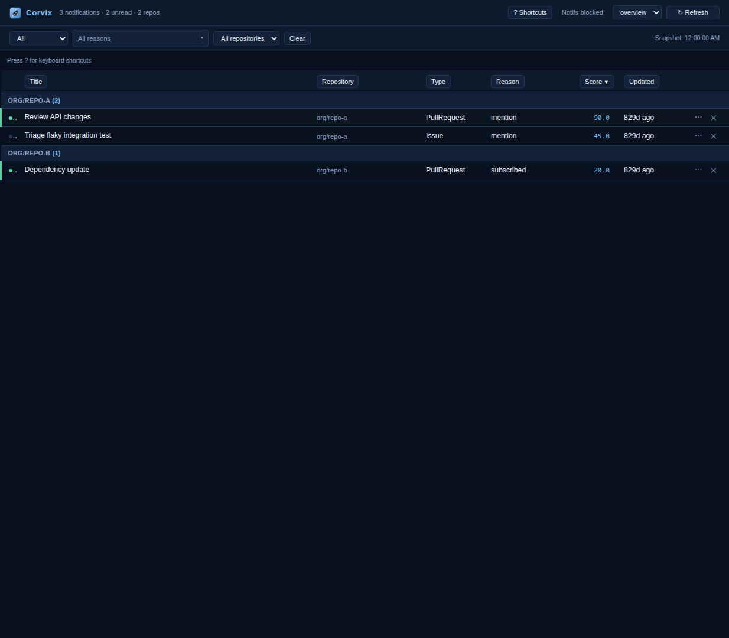
Task: Dismiss the Review API changes notification
Action: [714, 118]
